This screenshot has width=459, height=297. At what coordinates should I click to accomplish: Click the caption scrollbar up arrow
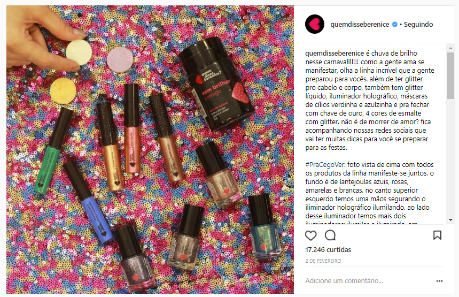[x=450, y=48]
